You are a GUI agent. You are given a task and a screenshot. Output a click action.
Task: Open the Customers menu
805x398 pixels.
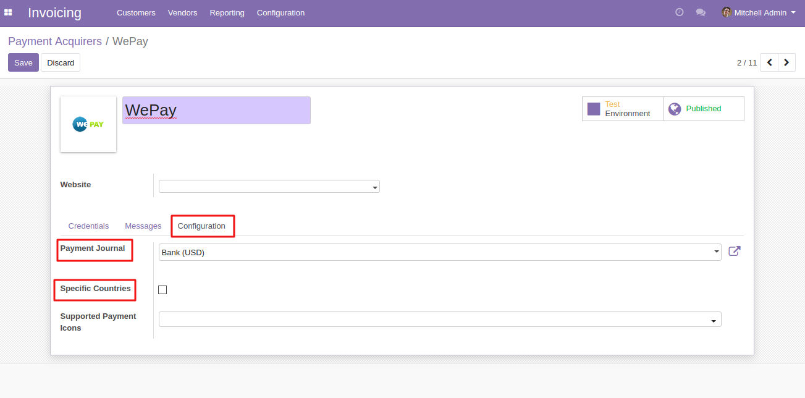click(x=136, y=13)
